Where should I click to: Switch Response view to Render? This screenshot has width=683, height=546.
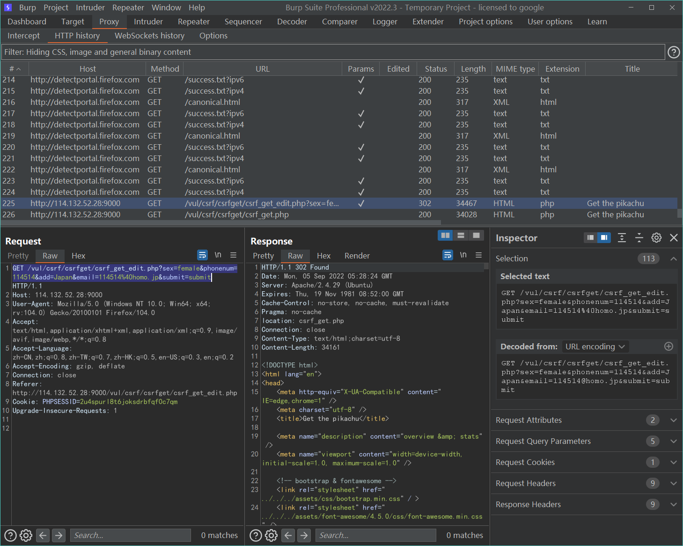[357, 256]
